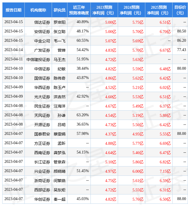The image size is (188, 206).
Task: Click target price 86.20
Action: [x=182, y=40]
